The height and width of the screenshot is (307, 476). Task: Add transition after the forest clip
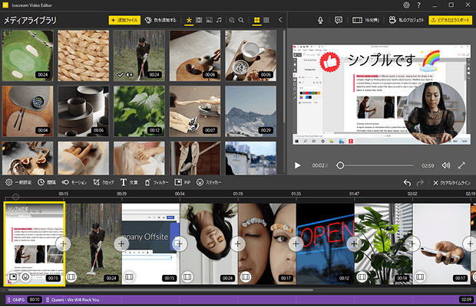coord(121,243)
